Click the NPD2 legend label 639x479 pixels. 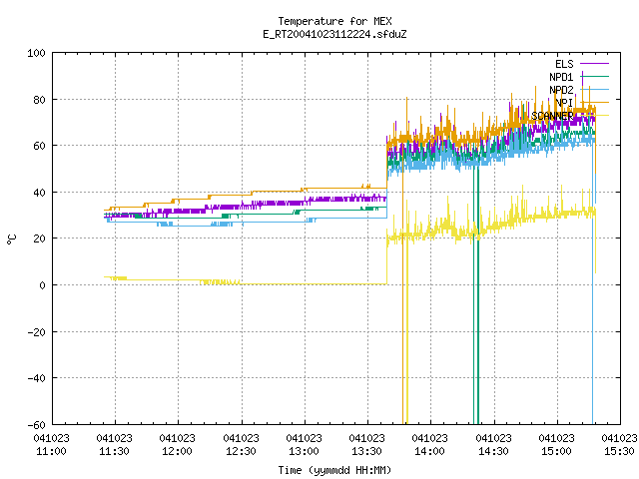click(561, 90)
